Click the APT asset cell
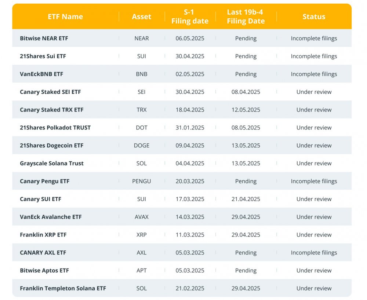 (142, 271)
